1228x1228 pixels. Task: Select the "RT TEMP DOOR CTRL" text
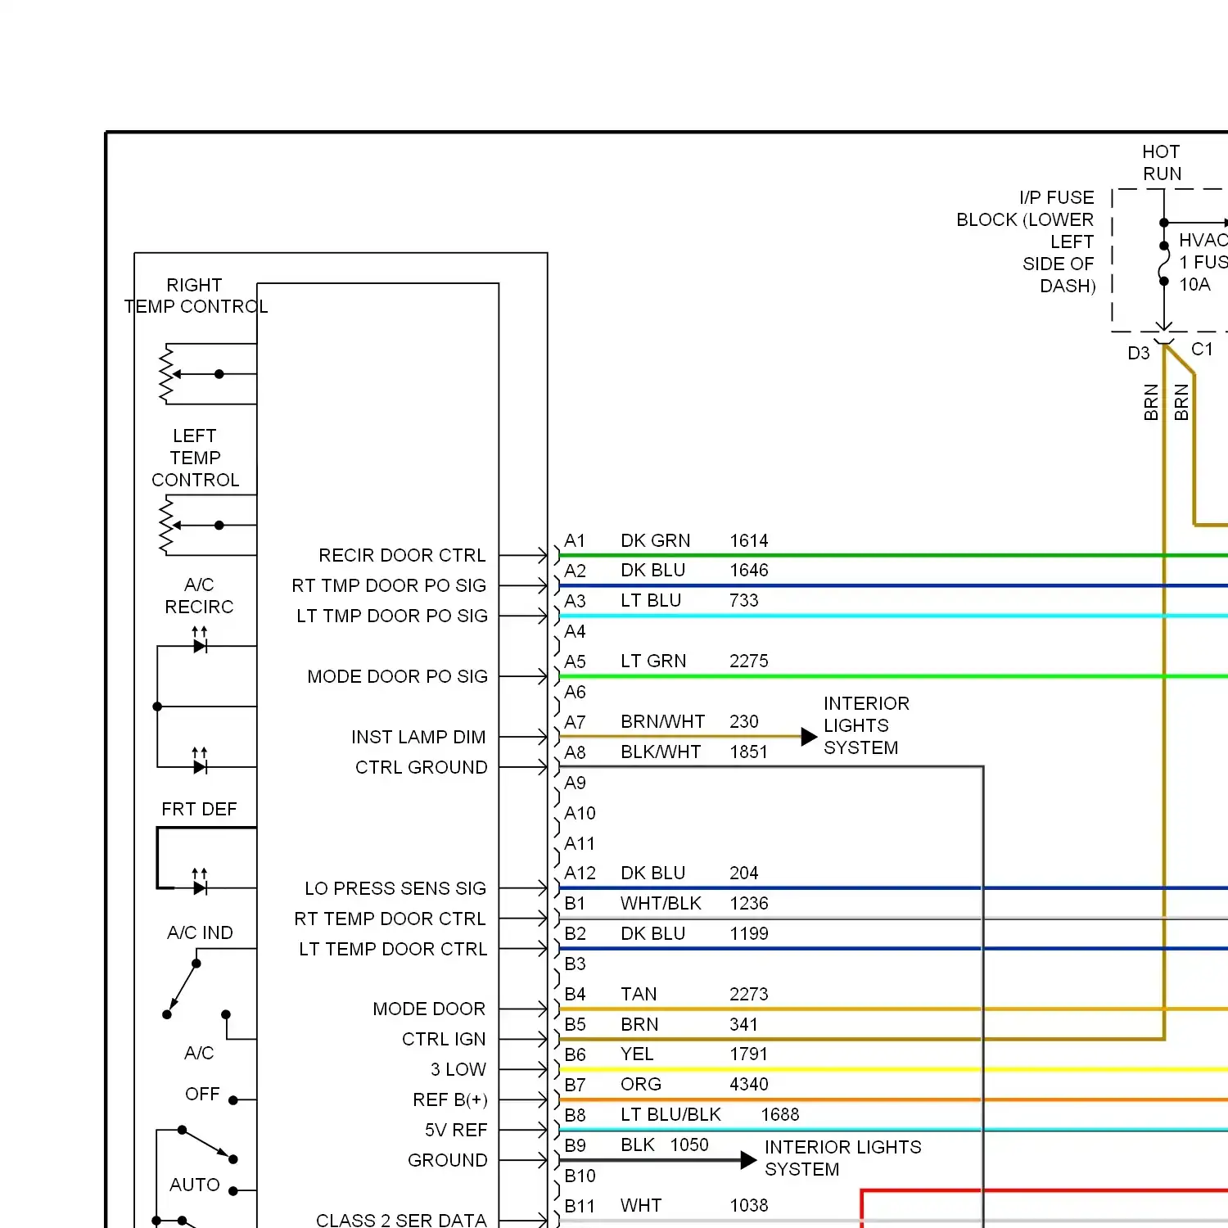coord(390,919)
